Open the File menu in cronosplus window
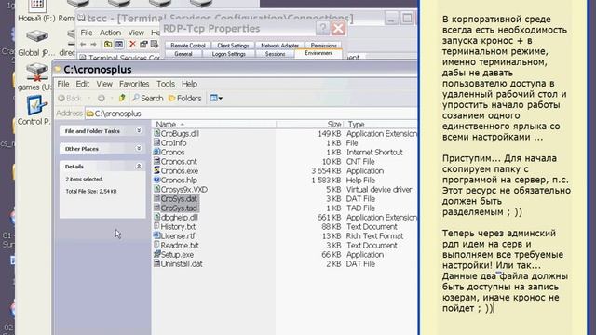 click(63, 84)
